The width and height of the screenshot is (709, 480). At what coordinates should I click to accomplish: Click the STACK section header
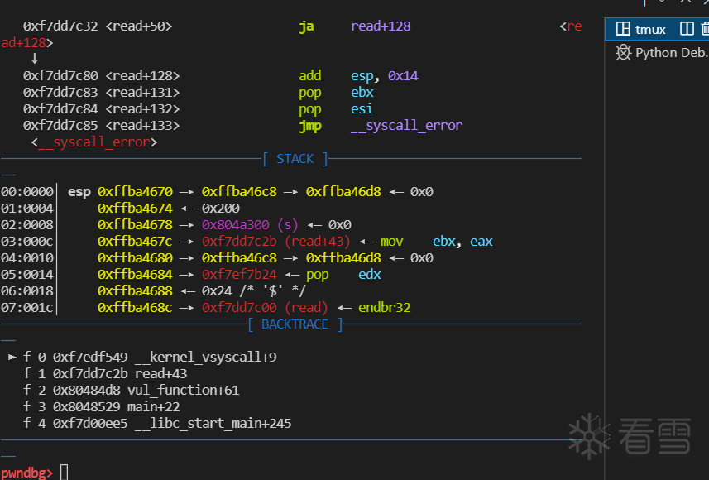point(295,158)
